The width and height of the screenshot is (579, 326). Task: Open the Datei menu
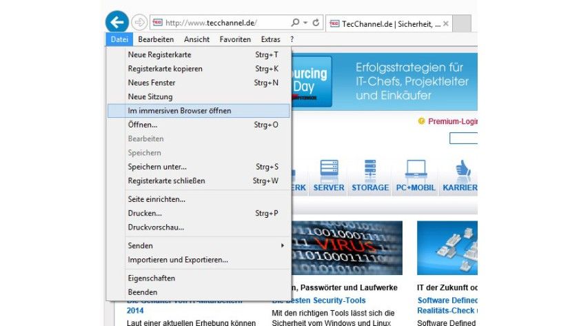click(119, 39)
